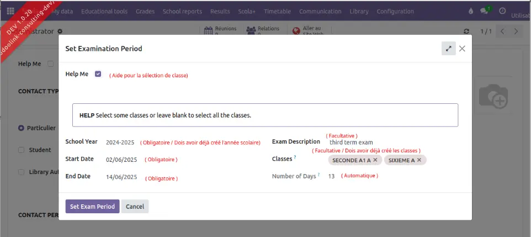Click the activities clock icon
The width and height of the screenshot is (531, 237).
tap(502, 11)
